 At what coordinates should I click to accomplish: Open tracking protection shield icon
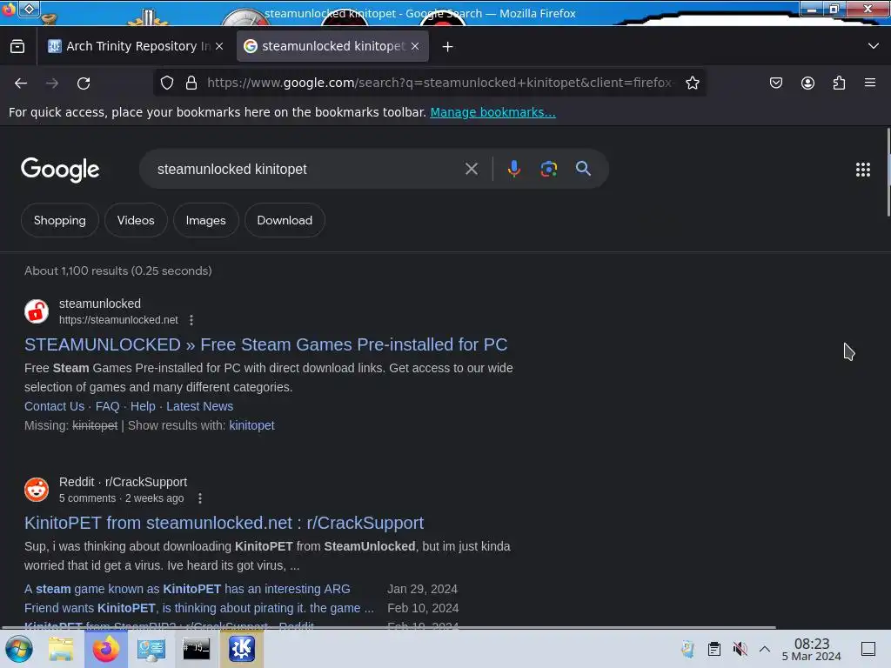click(166, 83)
